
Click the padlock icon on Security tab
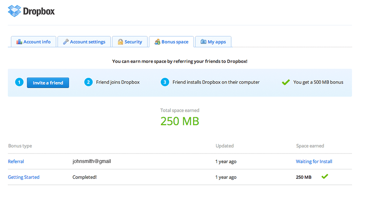120,42
